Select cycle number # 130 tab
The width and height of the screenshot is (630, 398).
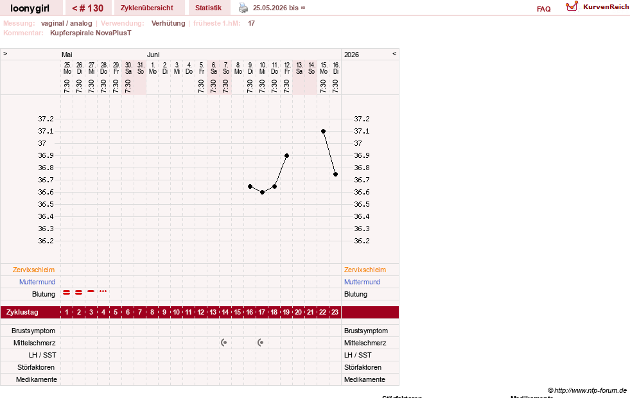87,8
